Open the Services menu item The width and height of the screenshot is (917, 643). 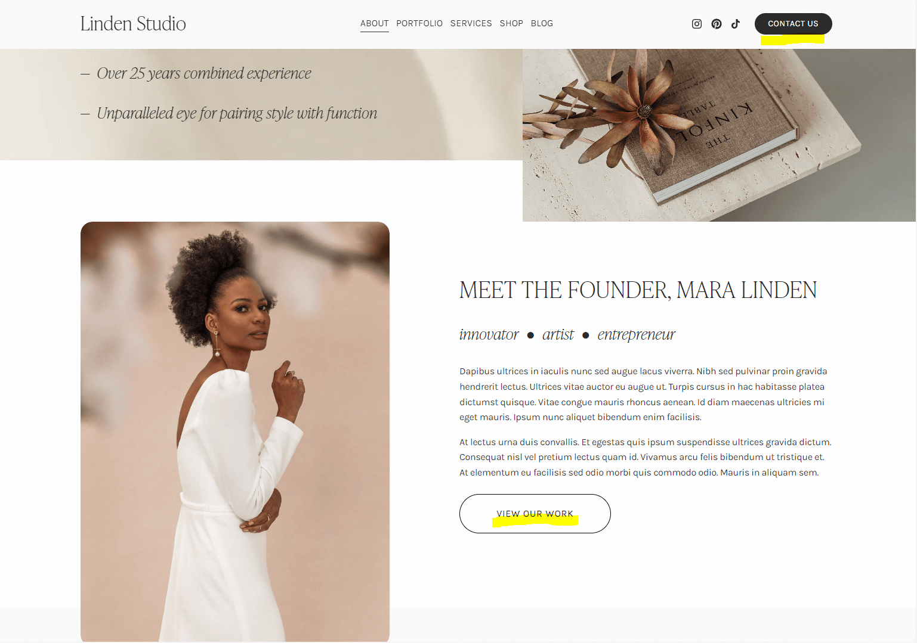(471, 23)
